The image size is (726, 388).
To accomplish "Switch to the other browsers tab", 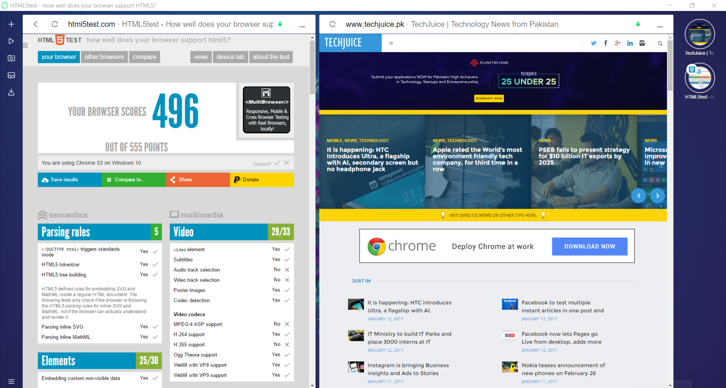I will coord(104,57).
